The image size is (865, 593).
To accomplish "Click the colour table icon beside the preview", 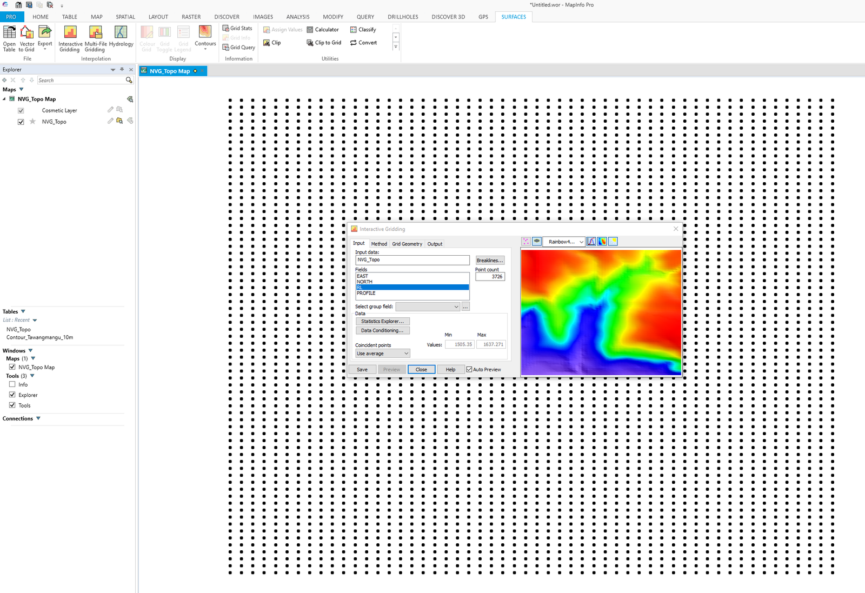I will [x=602, y=242].
